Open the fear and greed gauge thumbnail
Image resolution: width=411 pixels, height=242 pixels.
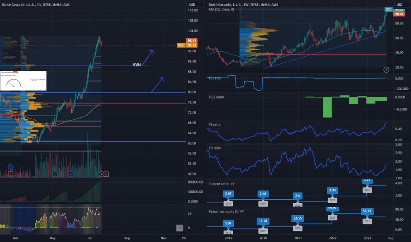[x=23, y=81]
